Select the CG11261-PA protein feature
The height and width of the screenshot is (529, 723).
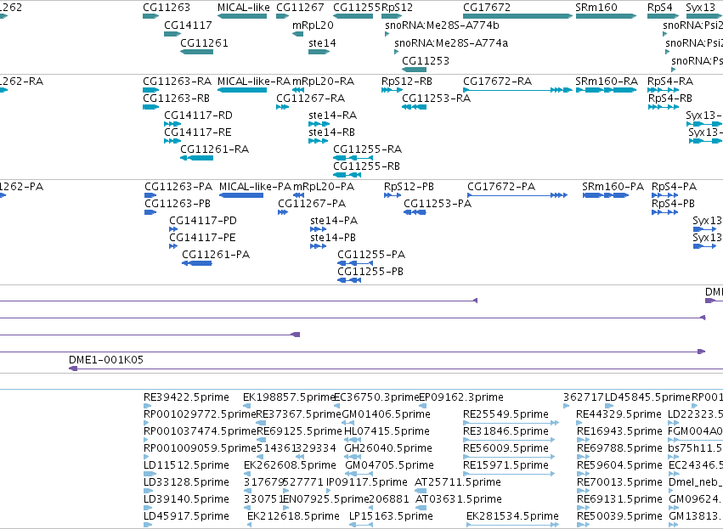pyautogui.click(x=197, y=263)
